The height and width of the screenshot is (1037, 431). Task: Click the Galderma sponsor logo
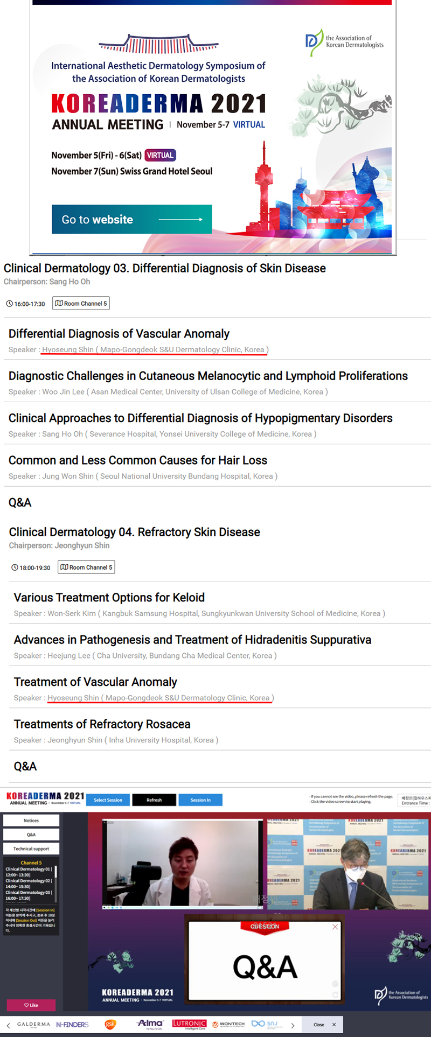tap(33, 1024)
